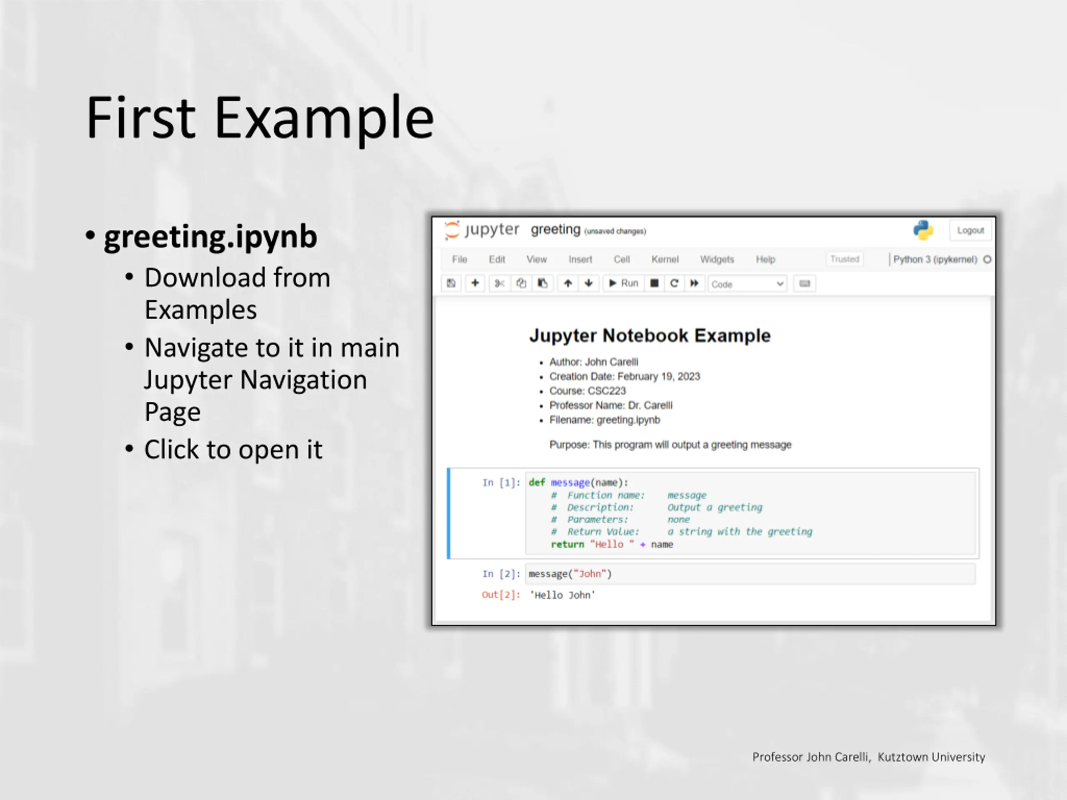Image resolution: width=1067 pixels, height=800 pixels.
Task: Open the Kernel menu
Action: point(665,260)
